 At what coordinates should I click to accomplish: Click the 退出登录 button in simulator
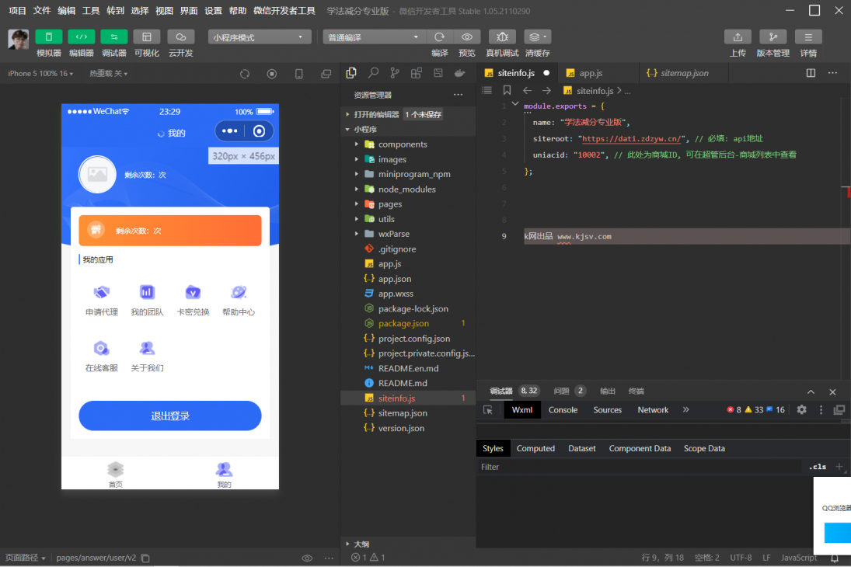coord(170,416)
